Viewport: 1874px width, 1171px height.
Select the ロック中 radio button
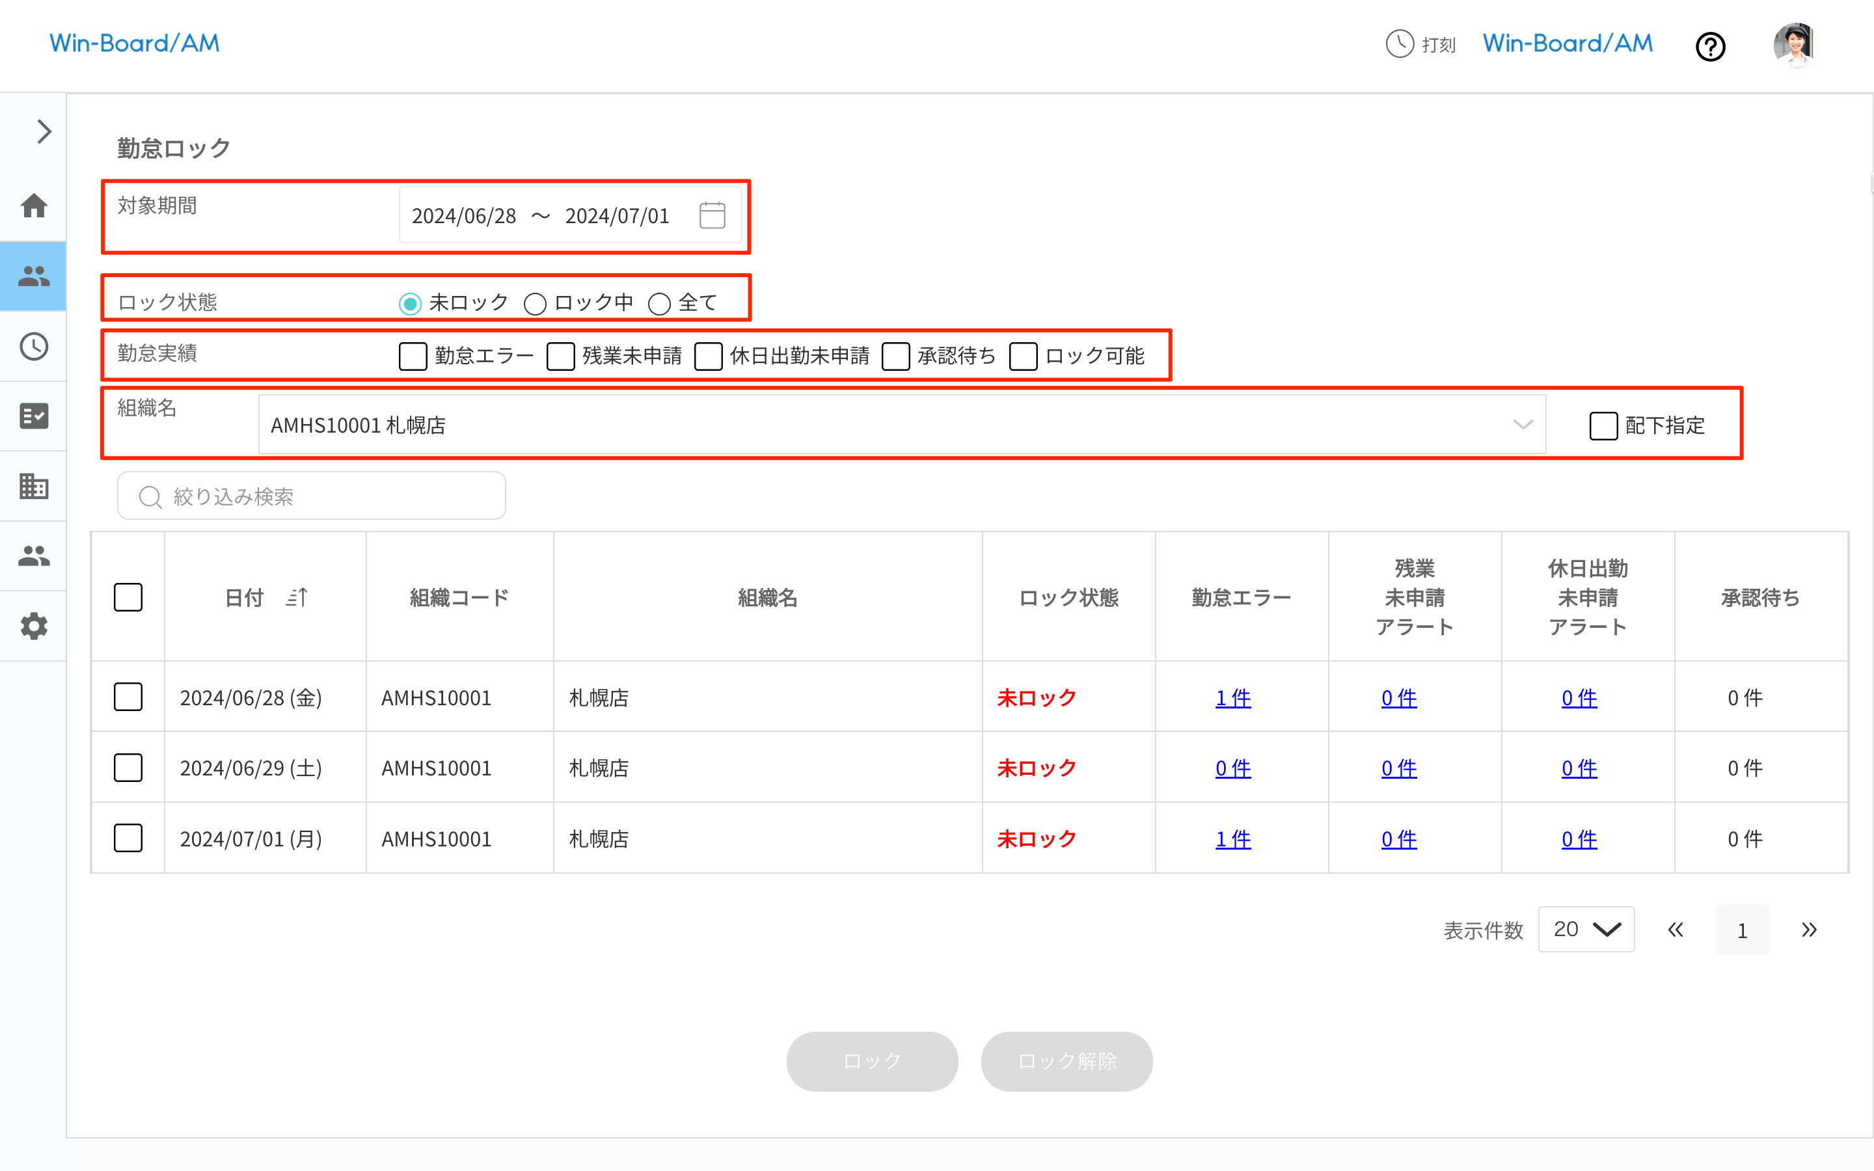pyautogui.click(x=535, y=304)
